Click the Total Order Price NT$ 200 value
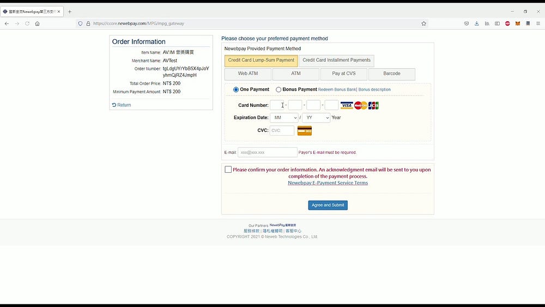Screen dimensions: 545x307 (x=172, y=83)
